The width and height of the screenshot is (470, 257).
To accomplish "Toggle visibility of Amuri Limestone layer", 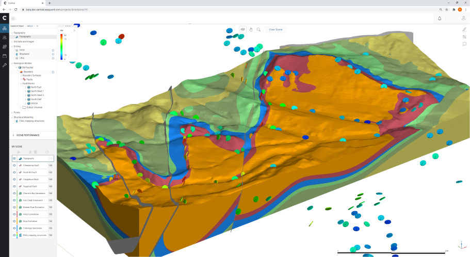I will [x=14, y=214].
